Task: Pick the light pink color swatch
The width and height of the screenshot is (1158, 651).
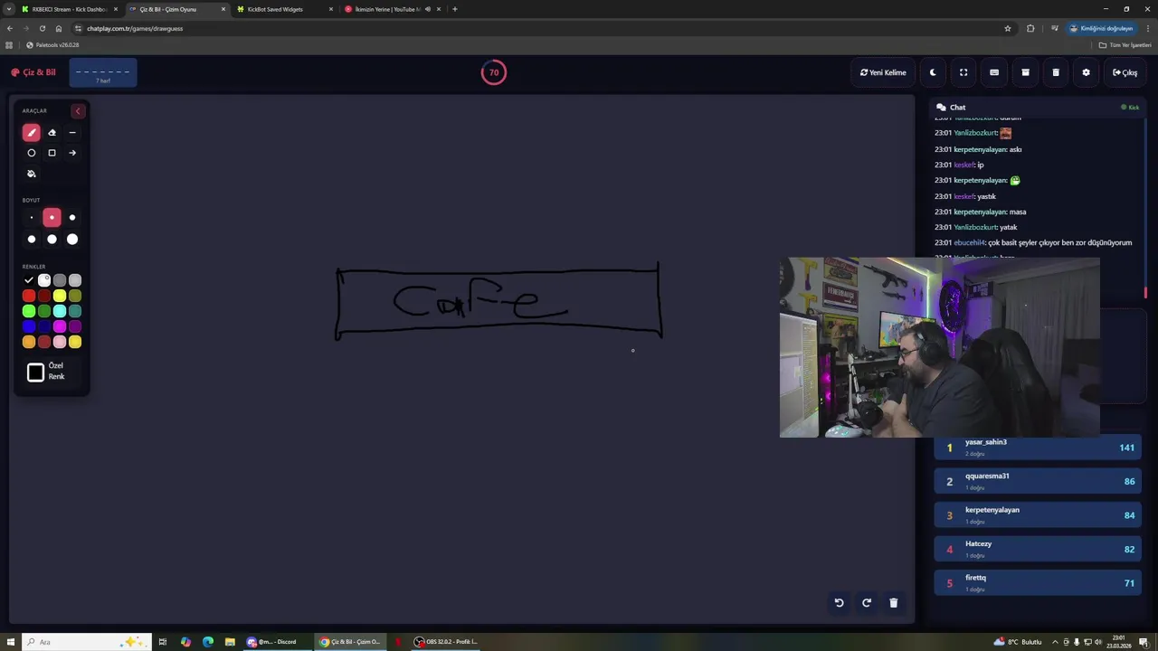Action: point(60,342)
